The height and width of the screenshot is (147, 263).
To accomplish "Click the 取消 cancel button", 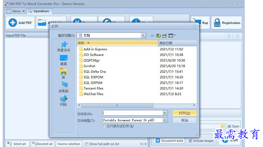I will (184, 120).
